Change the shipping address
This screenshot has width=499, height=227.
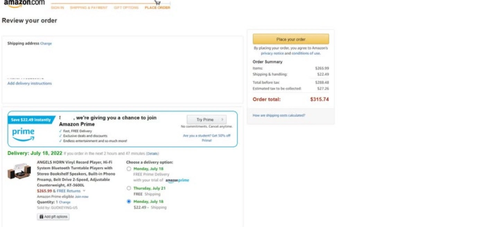click(x=46, y=44)
